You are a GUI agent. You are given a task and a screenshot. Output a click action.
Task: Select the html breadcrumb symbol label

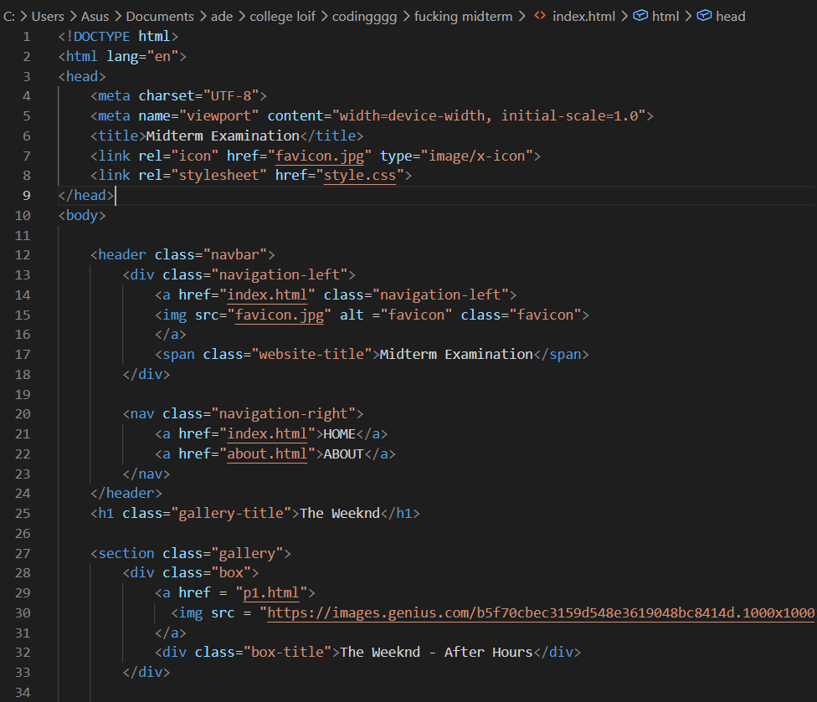(665, 17)
